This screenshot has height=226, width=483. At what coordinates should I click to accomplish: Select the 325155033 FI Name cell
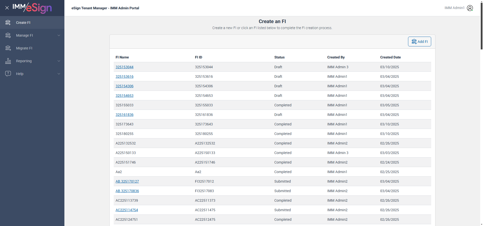[x=125, y=105]
